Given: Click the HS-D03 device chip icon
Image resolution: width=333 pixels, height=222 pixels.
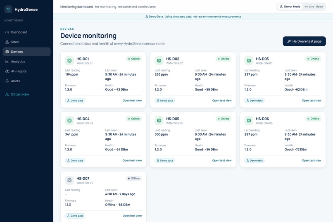Looking at the screenshot, I should coord(249,60).
